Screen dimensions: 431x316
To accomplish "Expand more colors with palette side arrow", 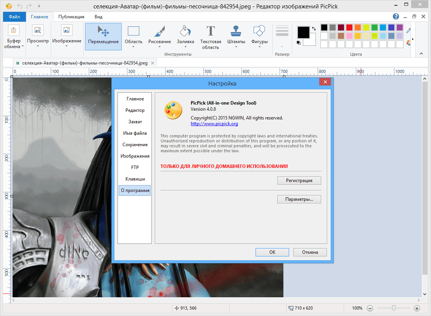I will point(413,39).
